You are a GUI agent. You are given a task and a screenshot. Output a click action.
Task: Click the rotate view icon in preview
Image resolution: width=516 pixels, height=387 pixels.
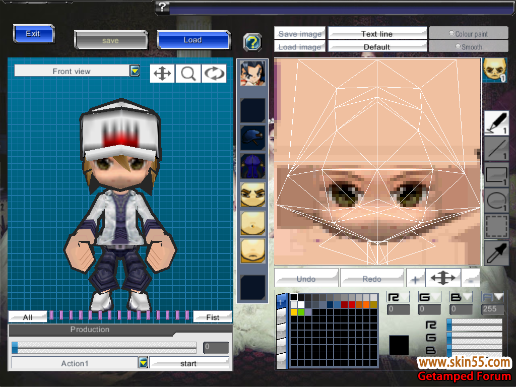tap(214, 73)
